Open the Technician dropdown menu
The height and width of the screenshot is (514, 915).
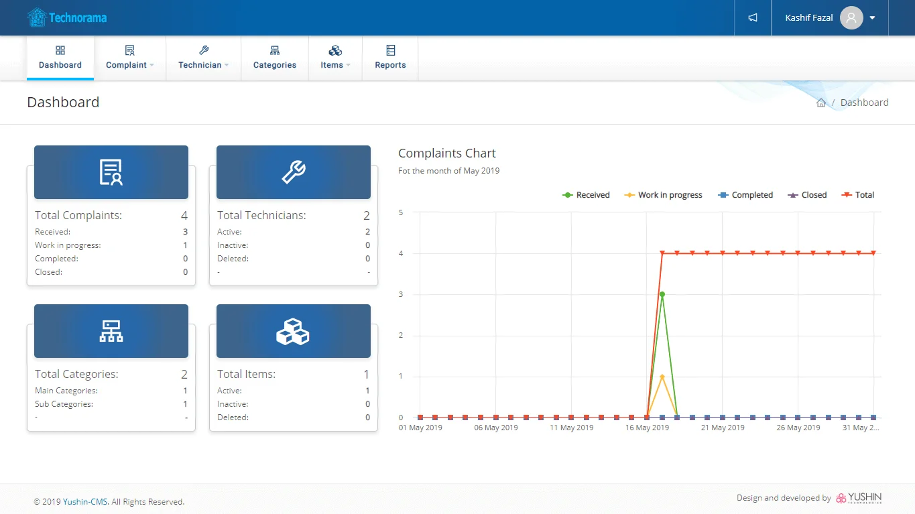(204, 58)
